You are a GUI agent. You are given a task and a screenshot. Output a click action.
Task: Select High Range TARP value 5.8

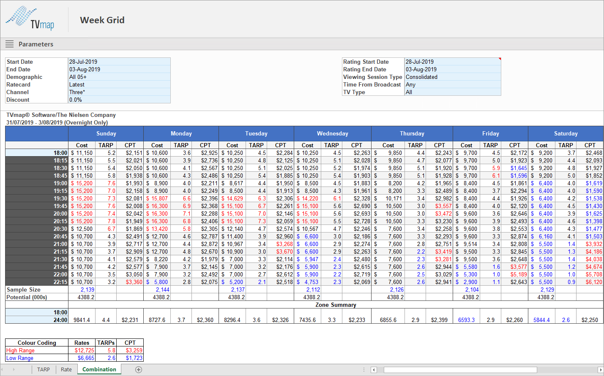106,350
